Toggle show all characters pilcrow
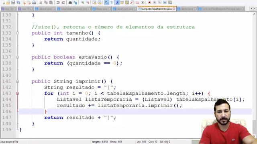The width and height of the screenshot is (257, 144). (x=112, y=2)
